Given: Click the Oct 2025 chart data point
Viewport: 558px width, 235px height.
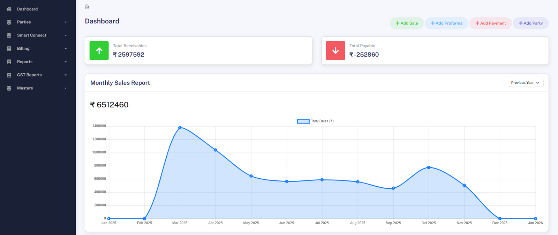Looking at the screenshot, I should coord(429,168).
